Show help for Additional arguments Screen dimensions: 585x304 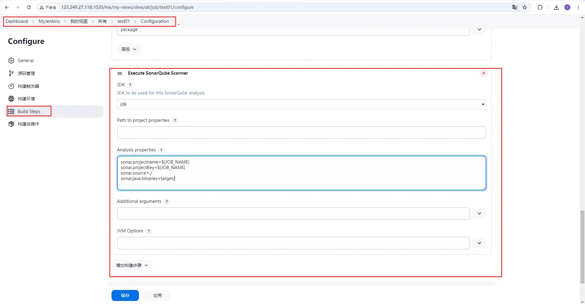tap(167, 201)
